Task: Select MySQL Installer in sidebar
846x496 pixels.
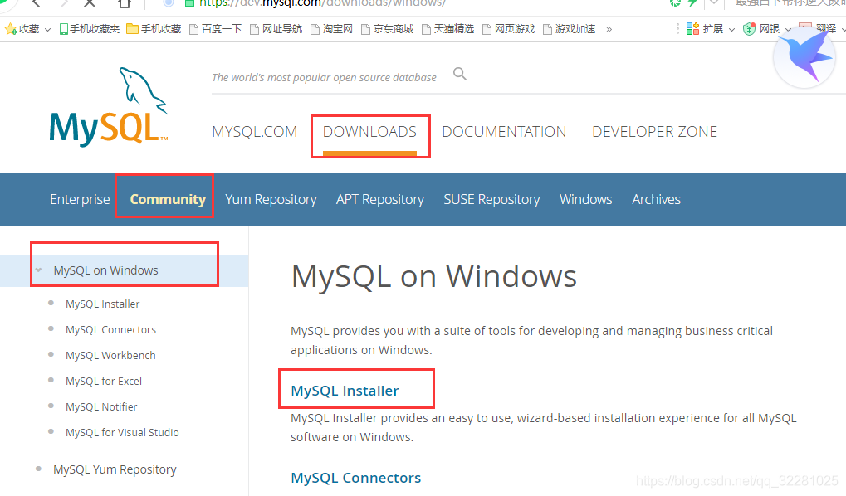Action: pyautogui.click(x=102, y=304)
